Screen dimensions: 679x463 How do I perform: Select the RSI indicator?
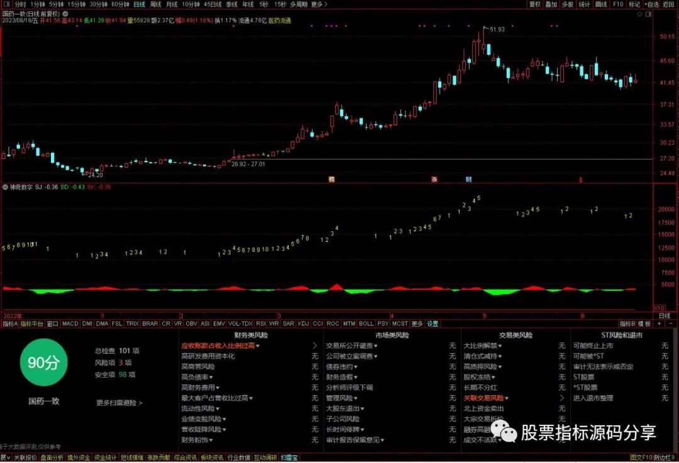click(x=261, y=324)
